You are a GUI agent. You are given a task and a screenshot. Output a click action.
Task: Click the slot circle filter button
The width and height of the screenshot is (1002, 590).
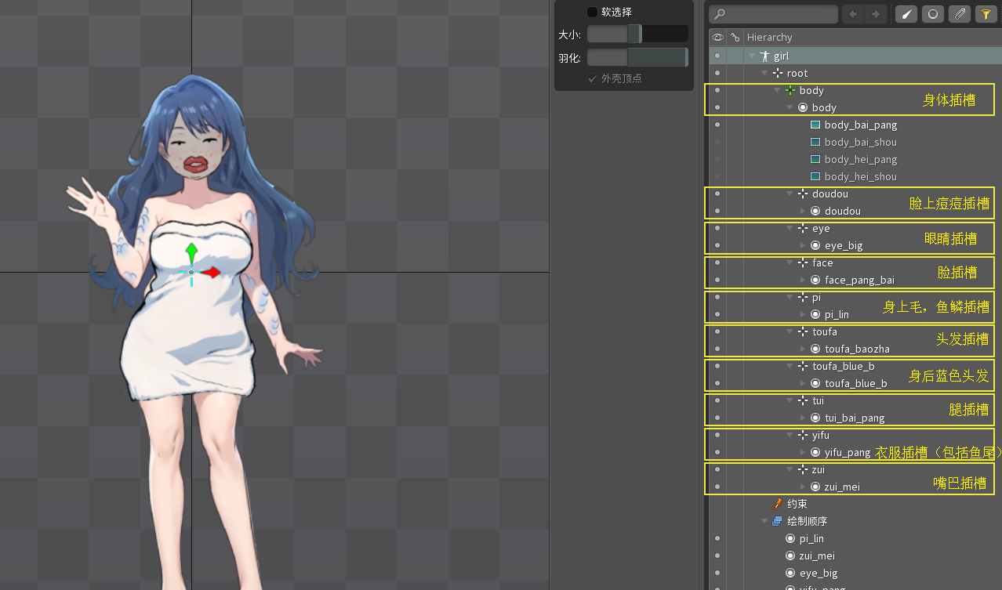tap(932, 14)
